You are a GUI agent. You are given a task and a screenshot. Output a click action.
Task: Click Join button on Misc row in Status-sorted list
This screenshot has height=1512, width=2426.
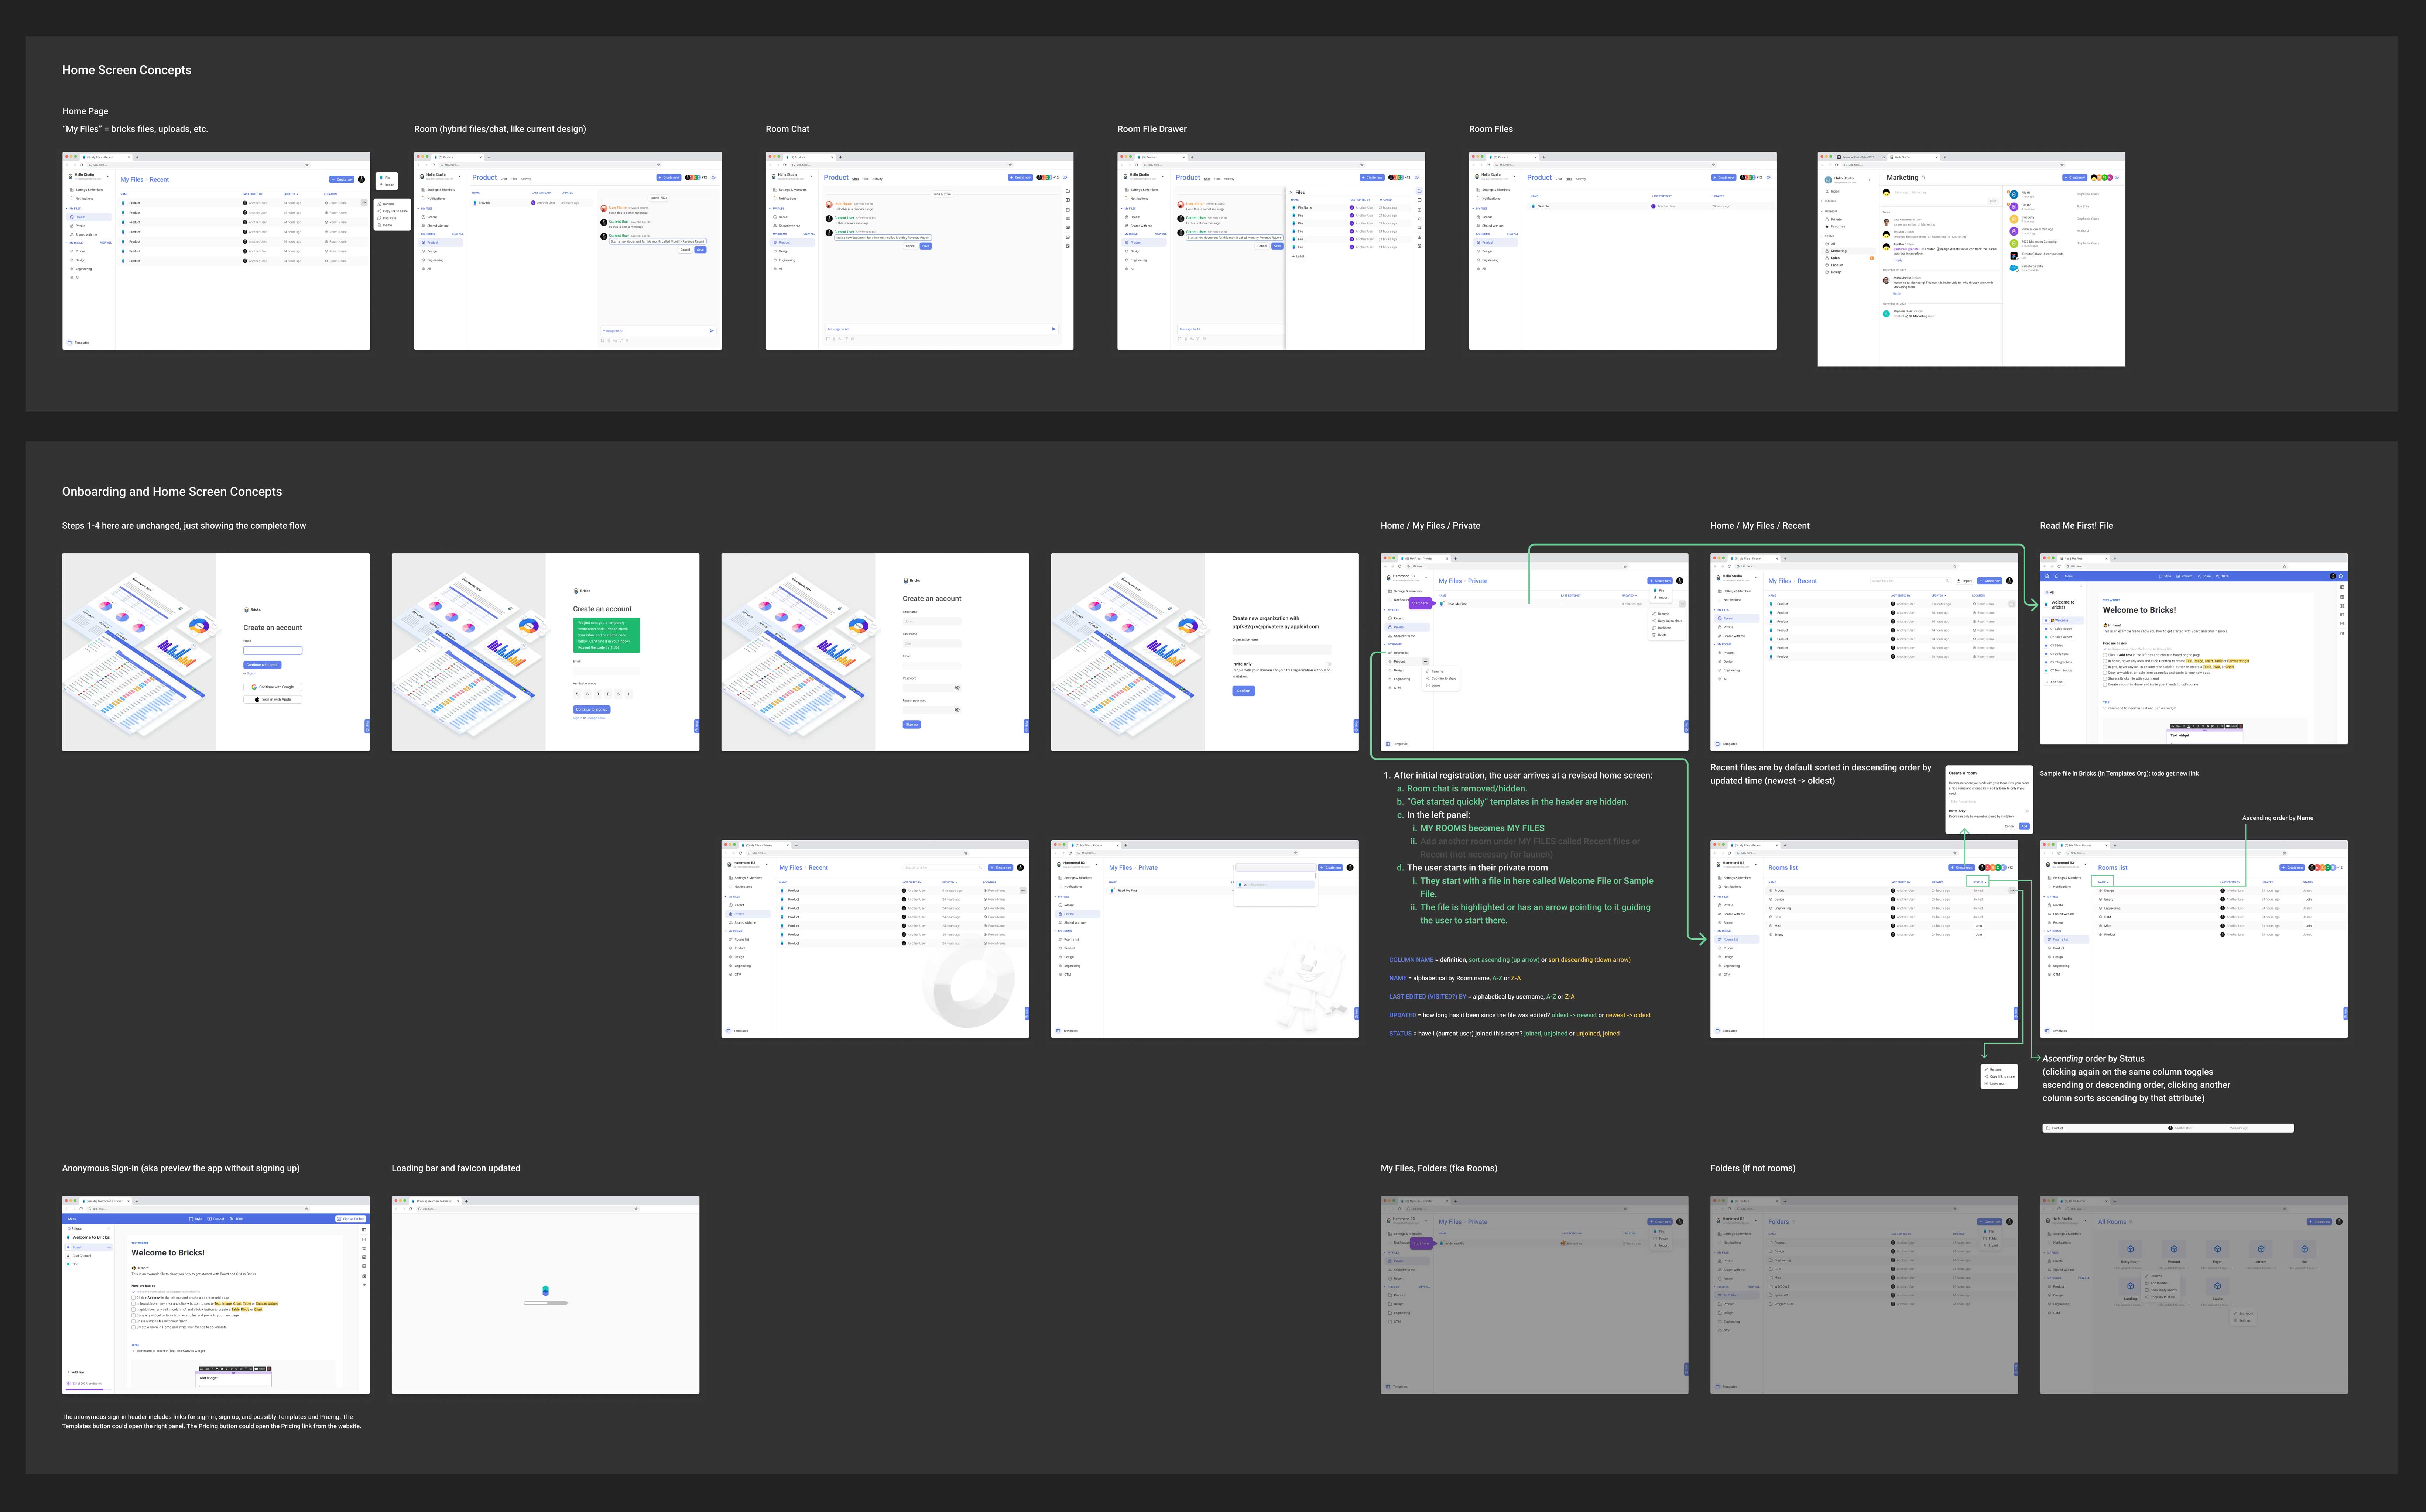(x=1979, y=926)
